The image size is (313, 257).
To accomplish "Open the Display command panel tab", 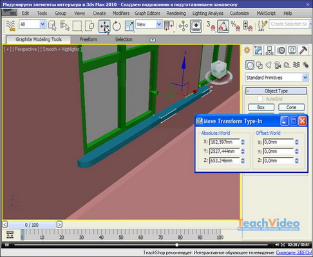I will click(292, 50).
